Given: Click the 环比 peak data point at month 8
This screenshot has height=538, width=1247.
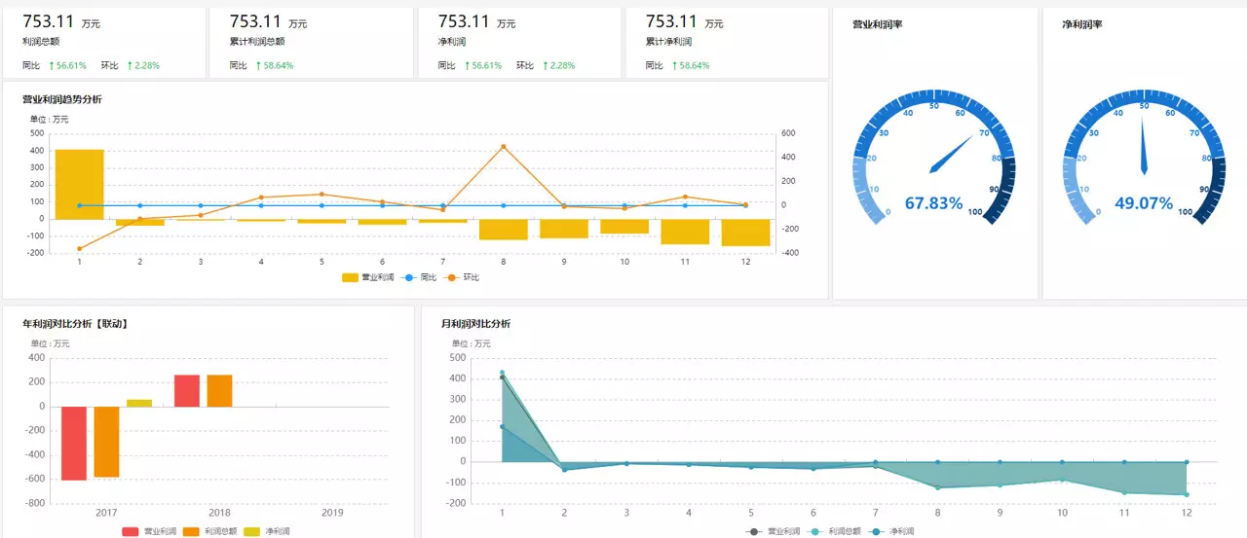Looking at the screenshot, I should coord(503,147).
